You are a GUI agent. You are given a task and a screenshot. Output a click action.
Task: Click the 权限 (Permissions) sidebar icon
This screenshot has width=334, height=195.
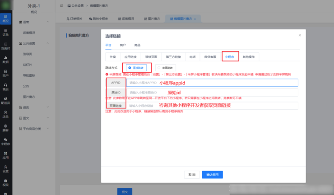[5, 182]
